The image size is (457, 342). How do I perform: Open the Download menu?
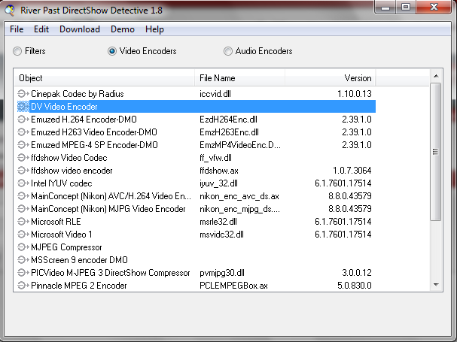[80, 29]
